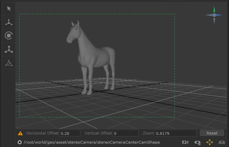Toggle the yellow pan arrows icon
Screen dimensions: 229x147
tap(210, 142)
